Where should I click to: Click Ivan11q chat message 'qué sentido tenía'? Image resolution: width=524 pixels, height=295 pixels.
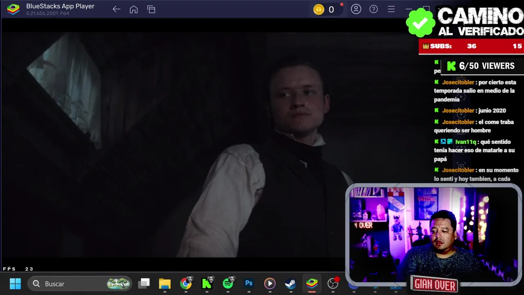coord(474,150)
